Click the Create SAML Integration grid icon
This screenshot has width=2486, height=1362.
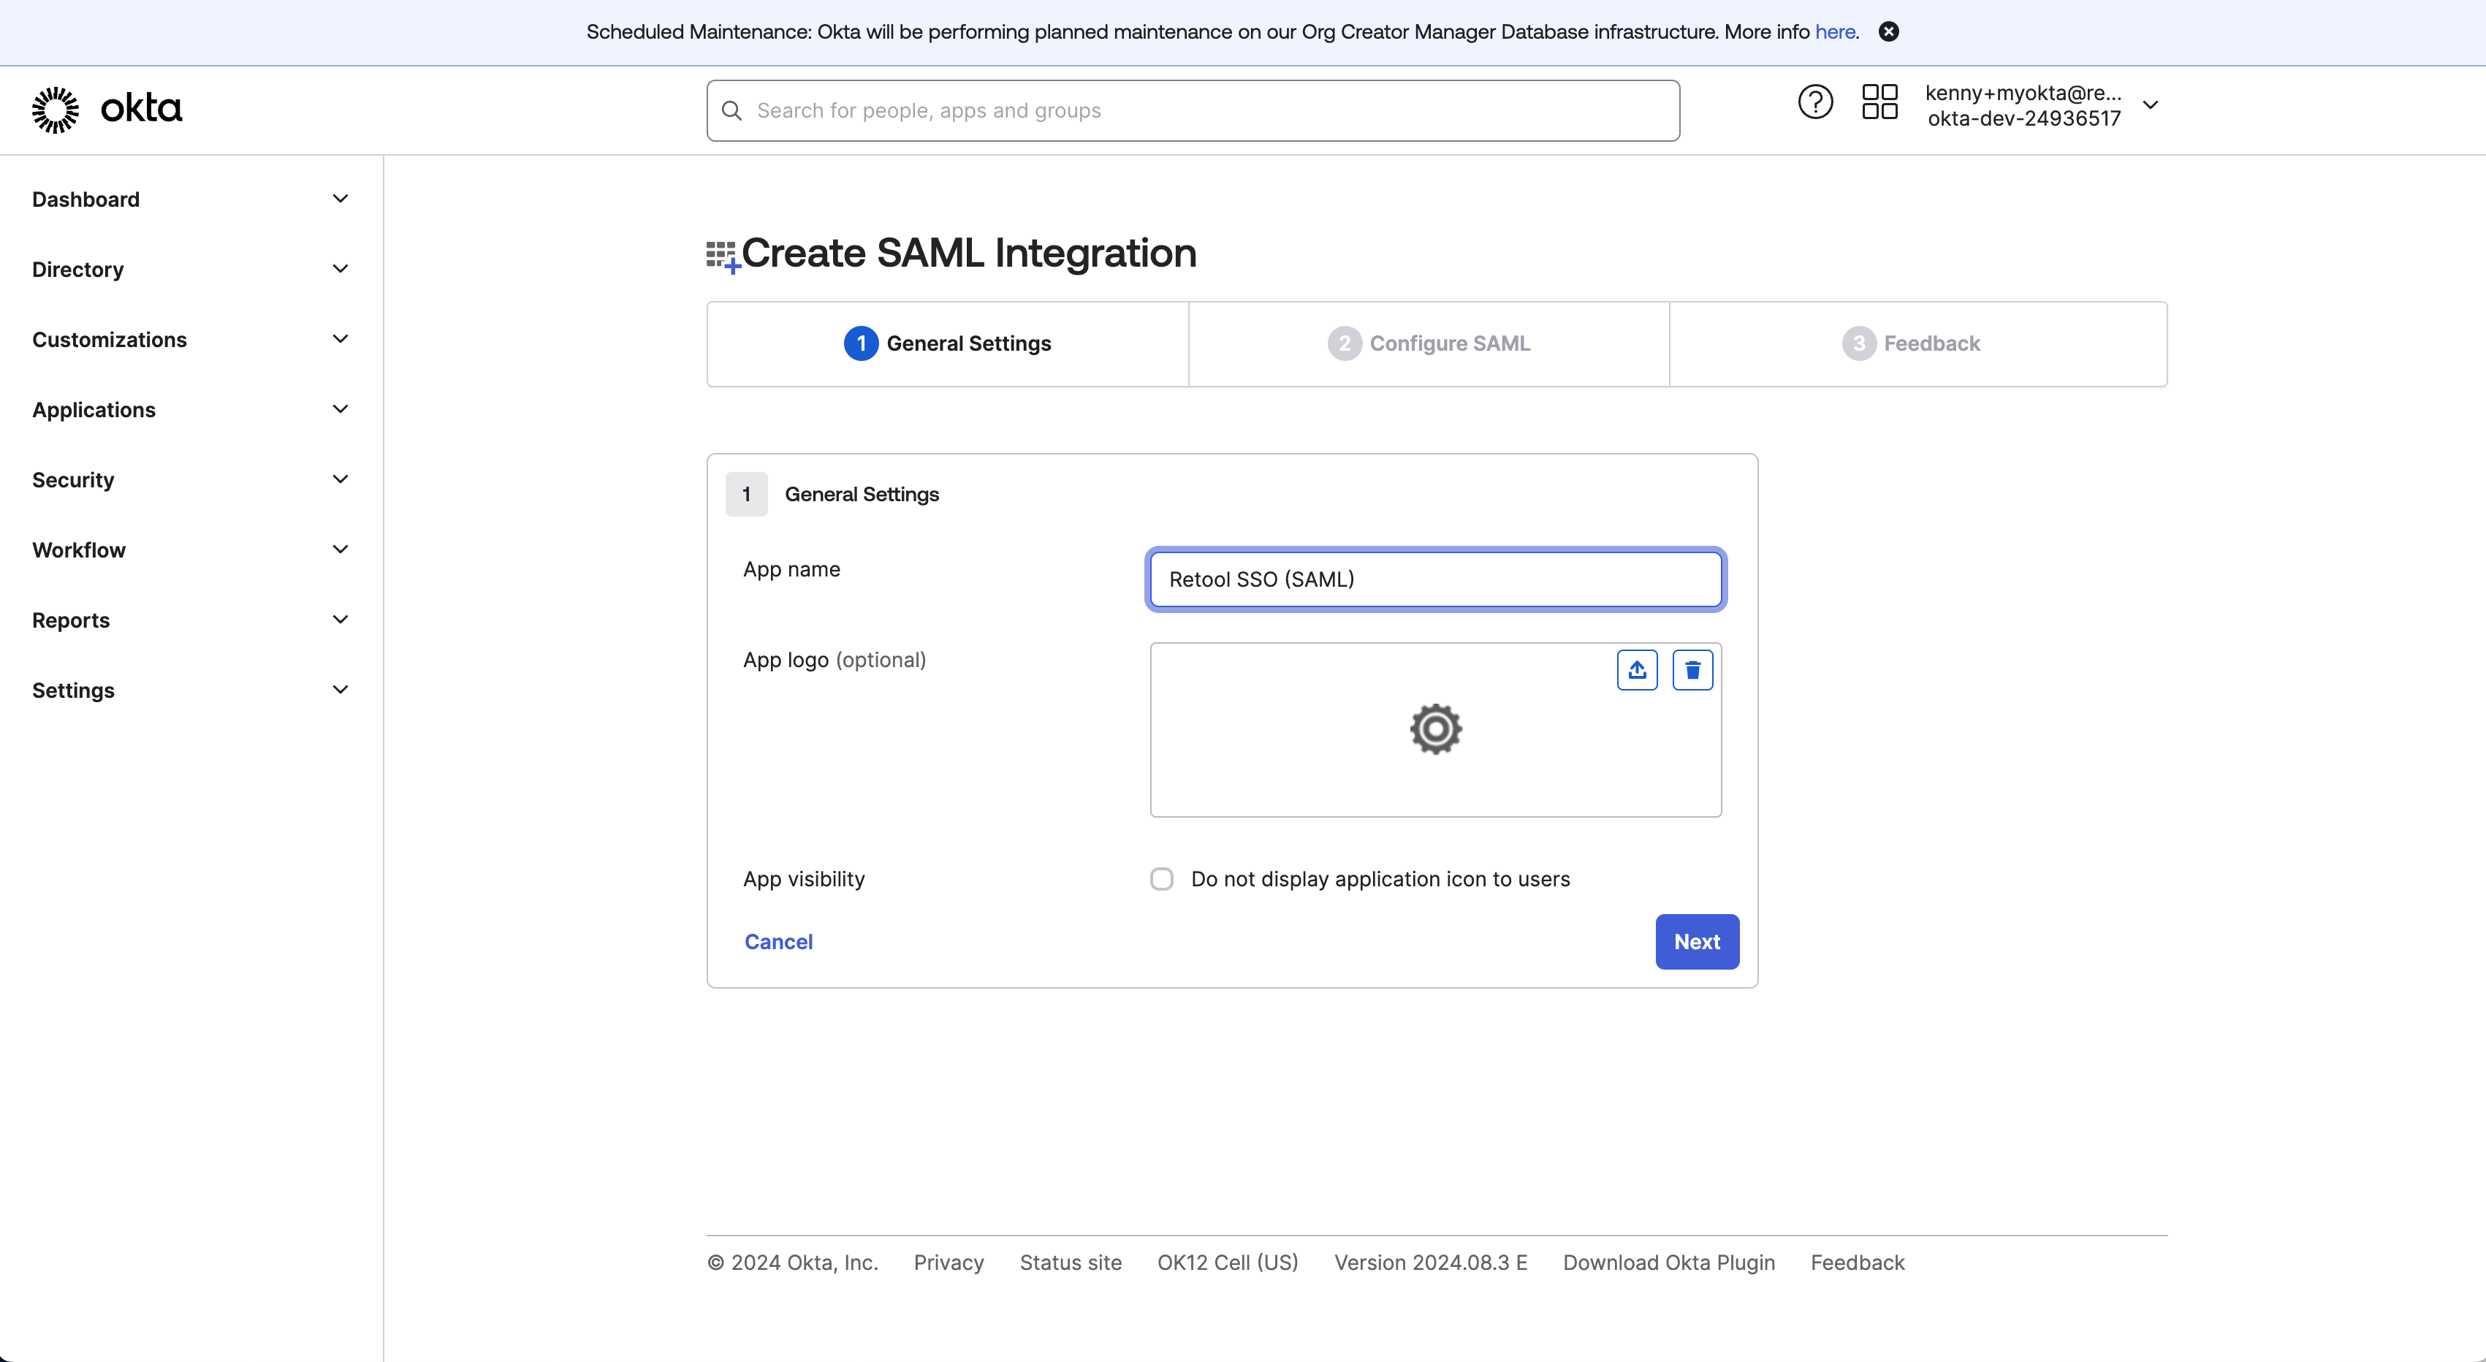[x=722, y=256]
